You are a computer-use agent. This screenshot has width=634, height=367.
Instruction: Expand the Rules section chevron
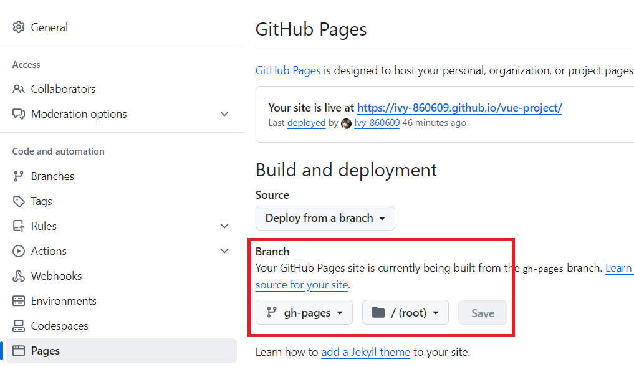224,226
